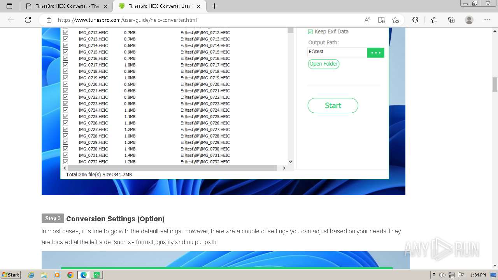Launch Internet Explorer from taskbar

31,275
